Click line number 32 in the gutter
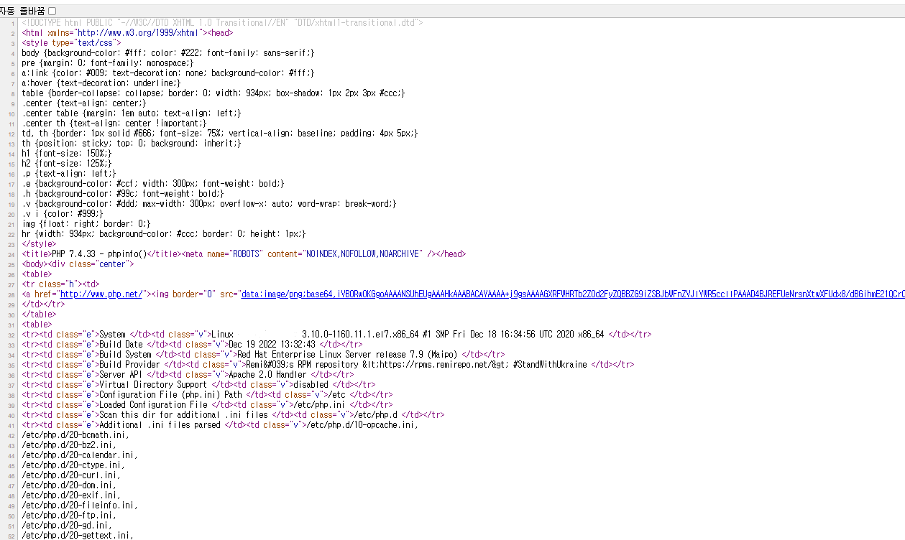905x540 pixels. (x=12, y=335)
